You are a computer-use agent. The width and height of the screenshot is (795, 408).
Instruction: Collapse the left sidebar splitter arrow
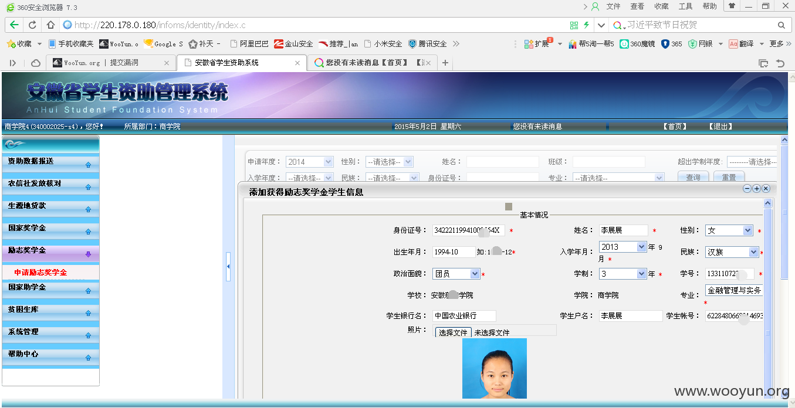(228, 267)
